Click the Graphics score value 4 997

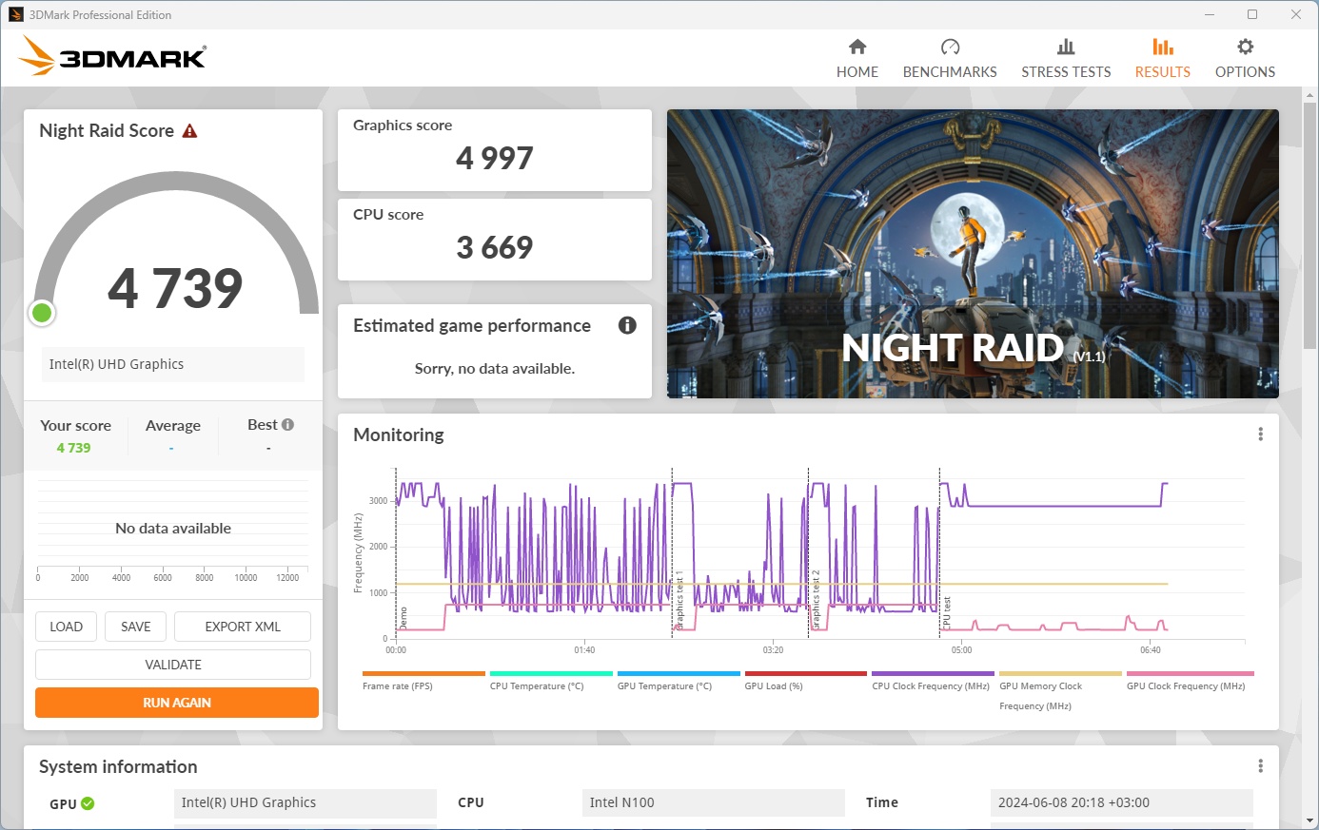click(495, 158)
